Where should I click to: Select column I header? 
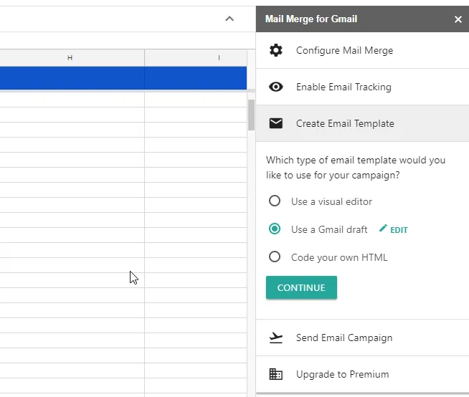(196, 58)
